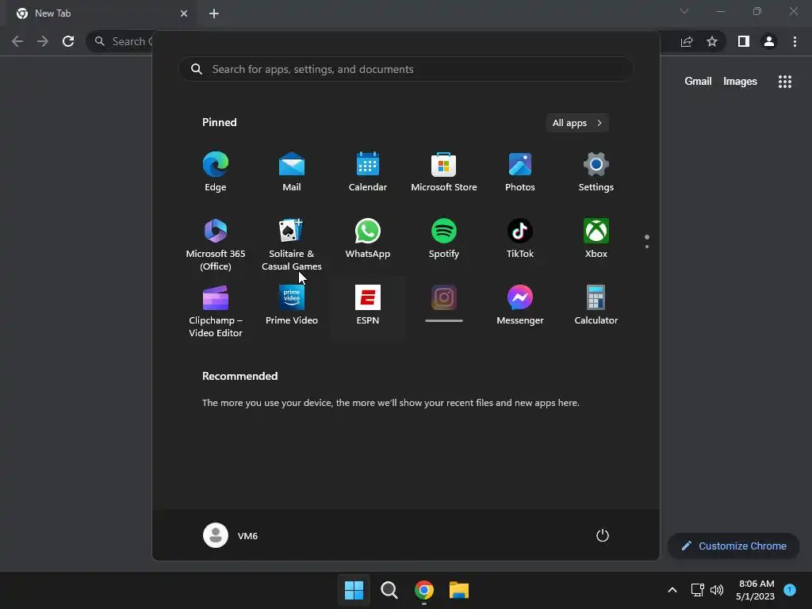Click the Instagram icon still installing

click(444, 298)
